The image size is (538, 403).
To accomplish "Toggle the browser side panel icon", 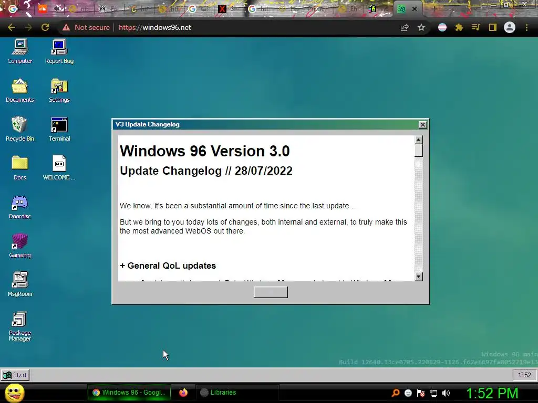I will (x=493, y=27).
